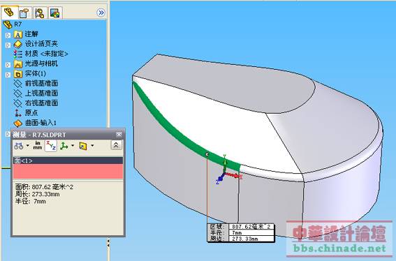Click the arc/circle measurement mode icon

pyautogui.click(x=19, y=146)
